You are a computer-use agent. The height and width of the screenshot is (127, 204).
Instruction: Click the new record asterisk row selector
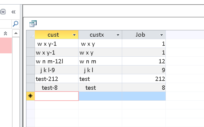31,96
